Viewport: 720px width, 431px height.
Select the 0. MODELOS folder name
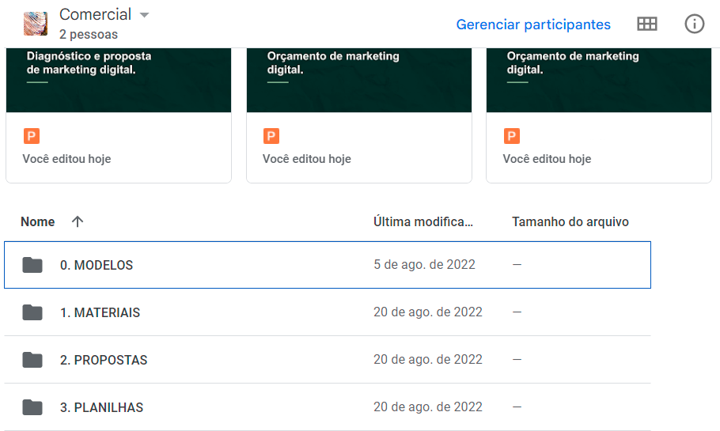click(97, 265)
